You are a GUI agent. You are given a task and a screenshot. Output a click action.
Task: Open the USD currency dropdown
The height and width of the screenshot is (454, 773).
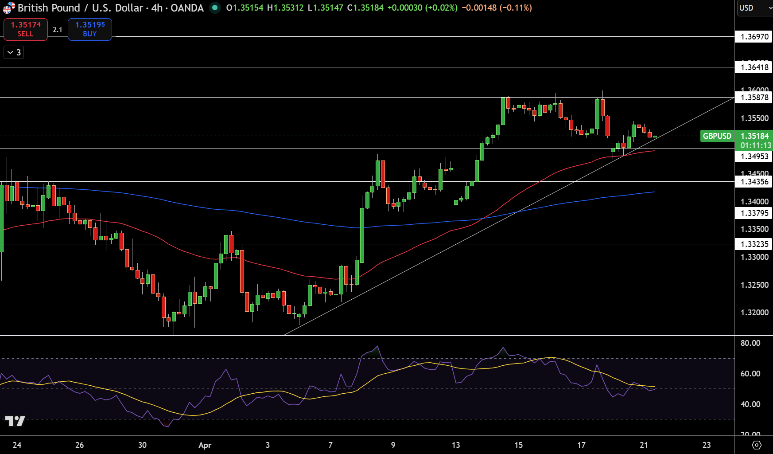pos(755,8)
